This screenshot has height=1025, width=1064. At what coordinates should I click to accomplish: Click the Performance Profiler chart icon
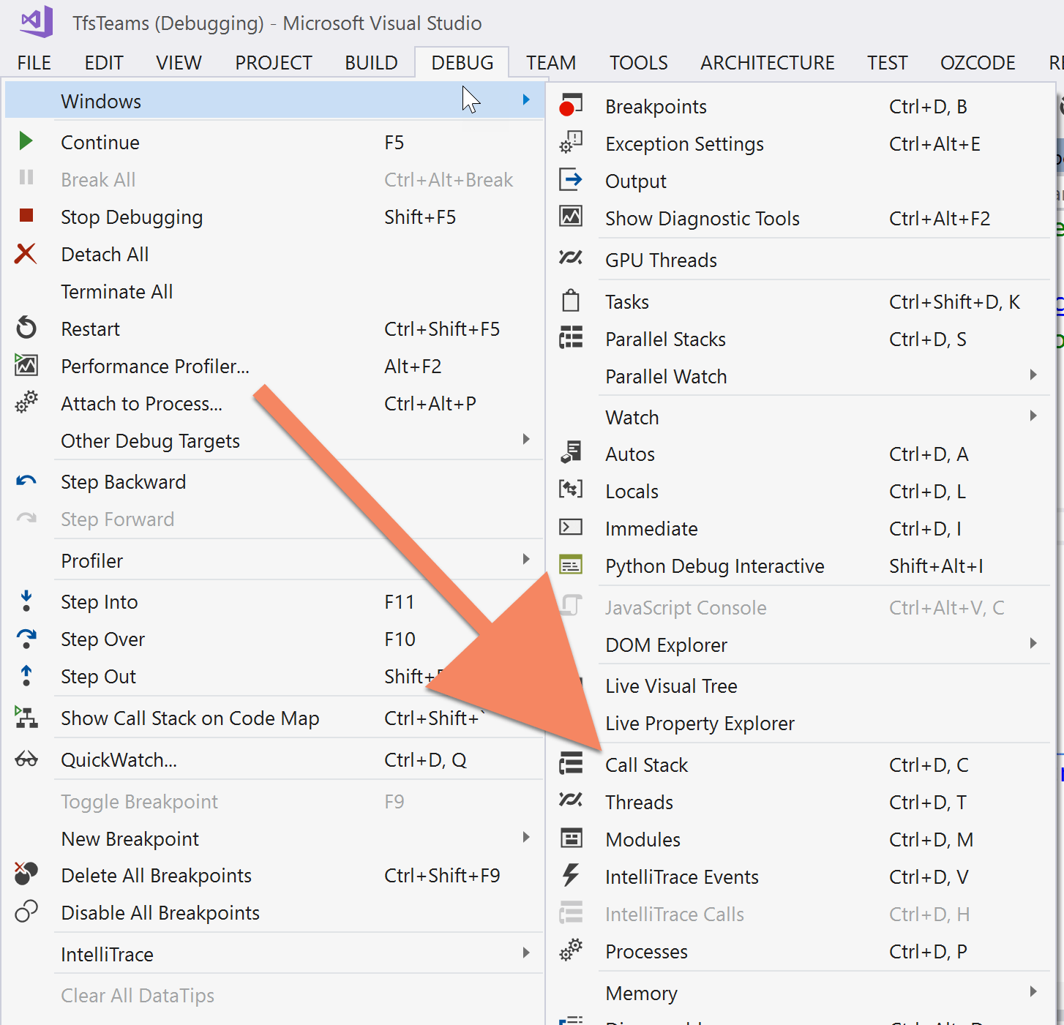tap(26, 364)
